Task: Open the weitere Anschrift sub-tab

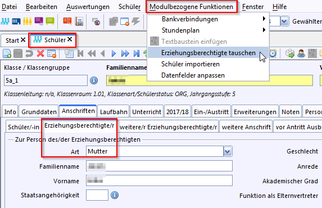Action: point(246,126)
